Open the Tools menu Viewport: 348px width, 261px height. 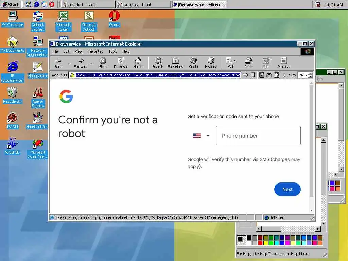point(113,52)
